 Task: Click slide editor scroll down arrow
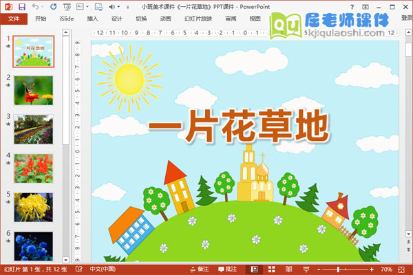(x=408, y=234)
